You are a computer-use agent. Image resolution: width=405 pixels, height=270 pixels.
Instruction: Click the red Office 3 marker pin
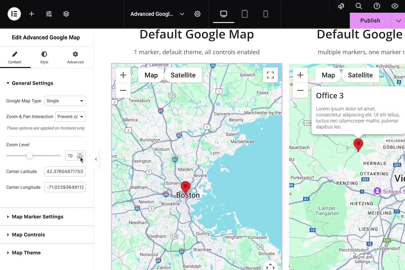tap(358, 145)
